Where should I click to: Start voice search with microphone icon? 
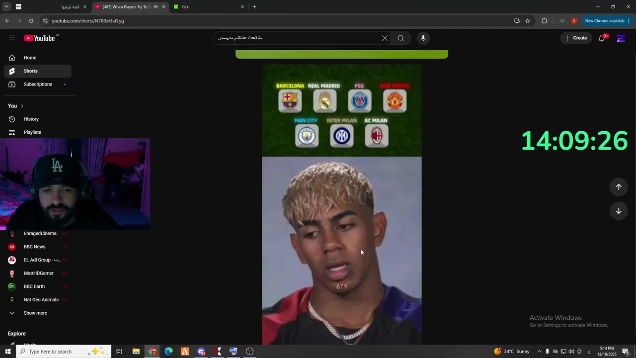click(423, 38)
